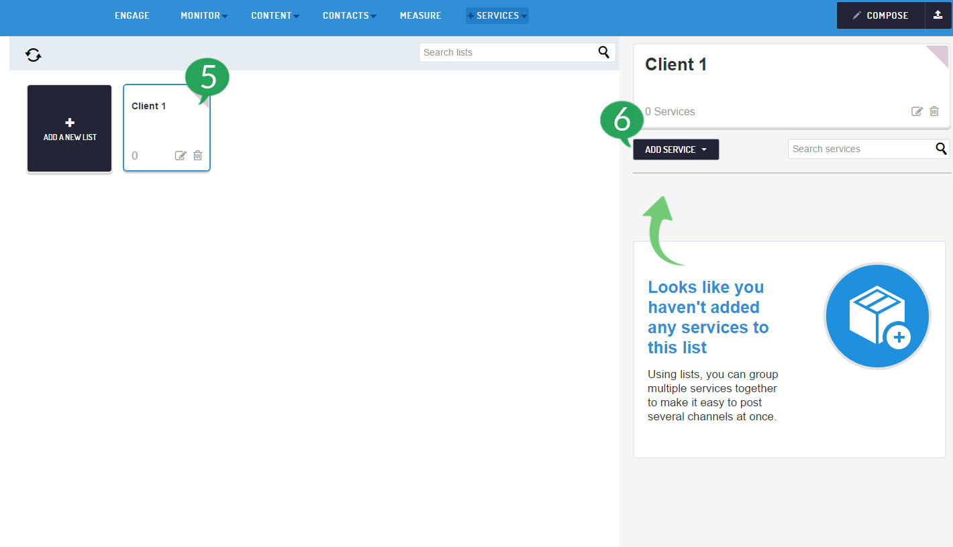Click trash icon in Client 1 detail panel
The height and width of the screenshot is (547, 953).
click(x=934, y=111)
